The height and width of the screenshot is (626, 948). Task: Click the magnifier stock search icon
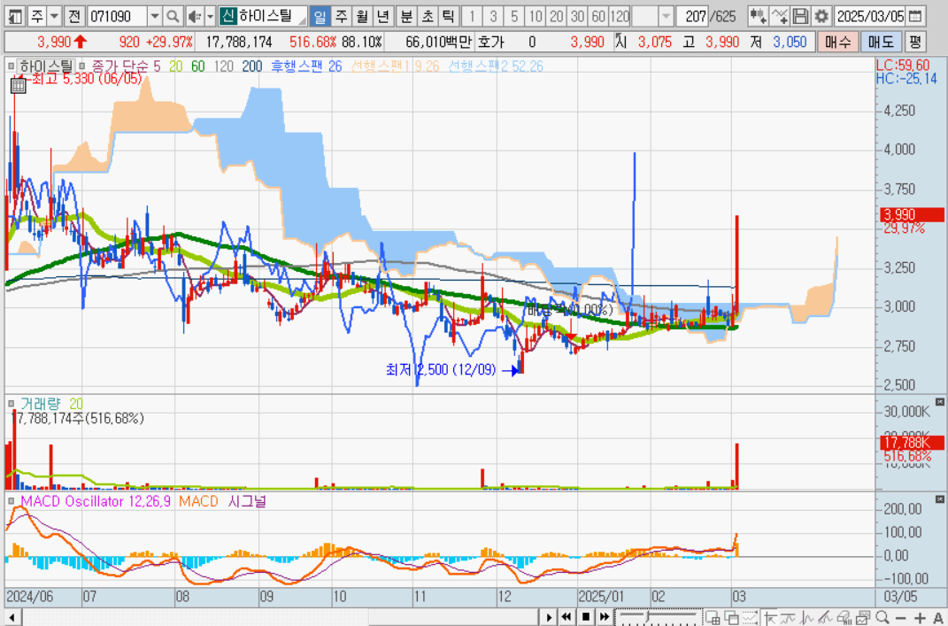[173, 16]
